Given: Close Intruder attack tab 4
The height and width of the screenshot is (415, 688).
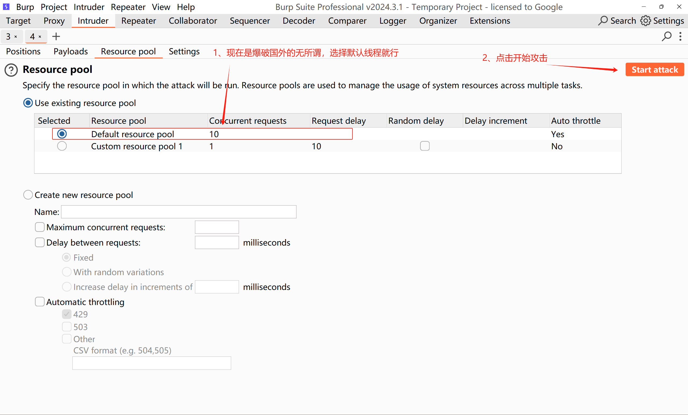Looking at the screenshot, I should tap(40, 37).
